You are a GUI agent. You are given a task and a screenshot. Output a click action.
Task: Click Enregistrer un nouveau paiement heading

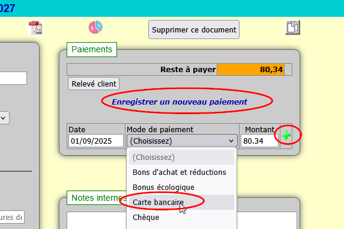tap(180, 102)
